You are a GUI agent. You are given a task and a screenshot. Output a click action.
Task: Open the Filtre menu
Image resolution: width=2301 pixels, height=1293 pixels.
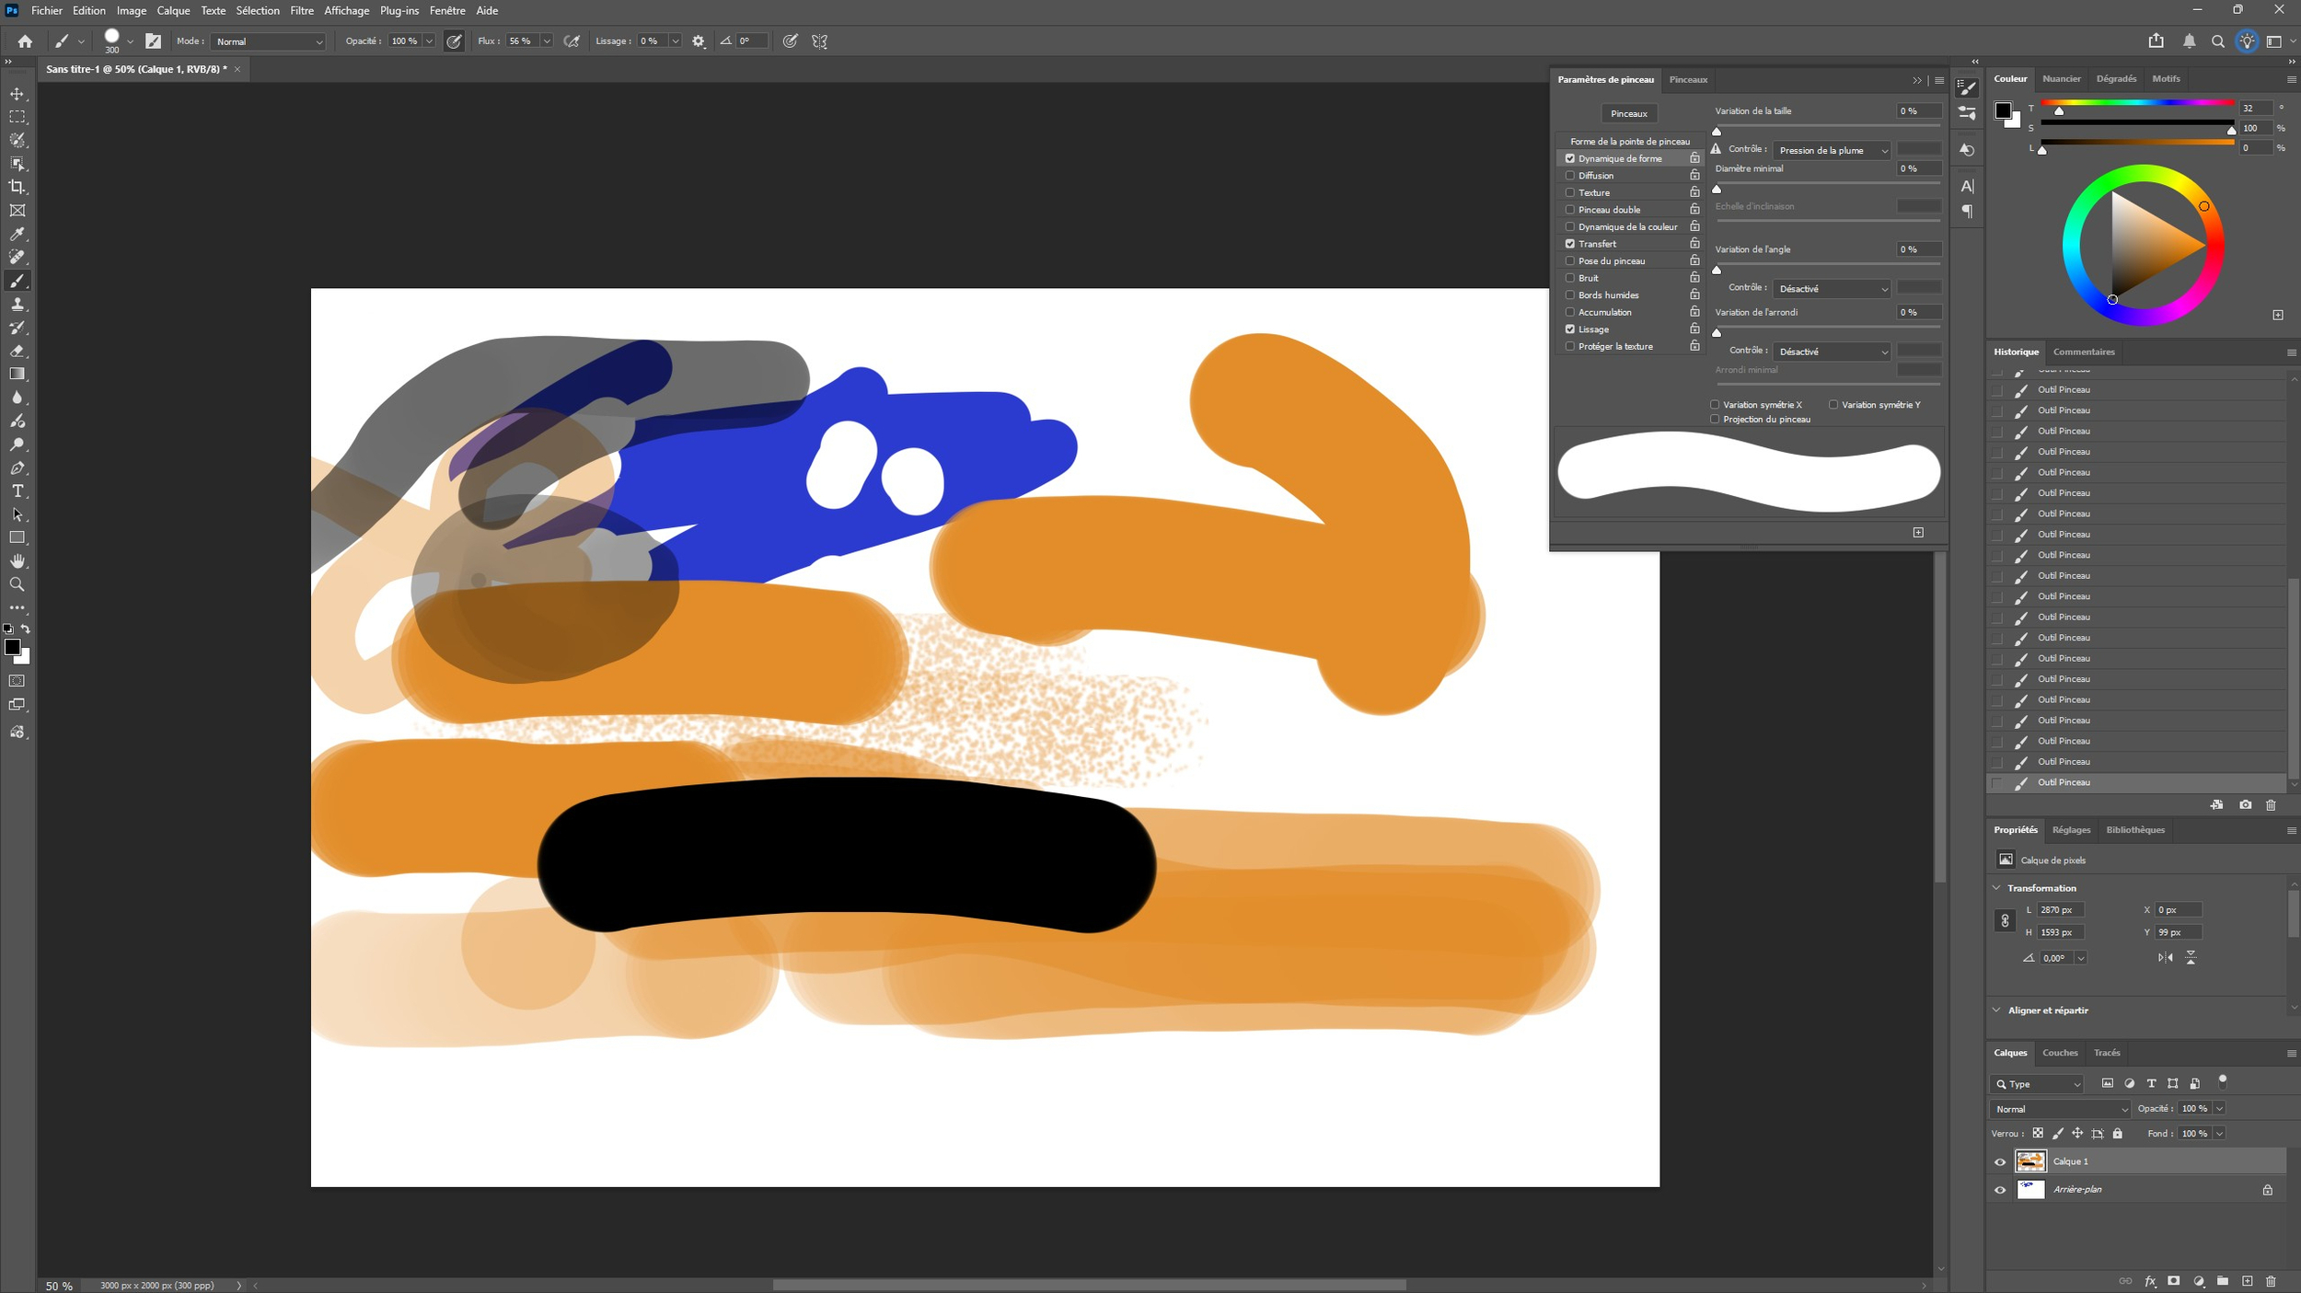[301, 11]
